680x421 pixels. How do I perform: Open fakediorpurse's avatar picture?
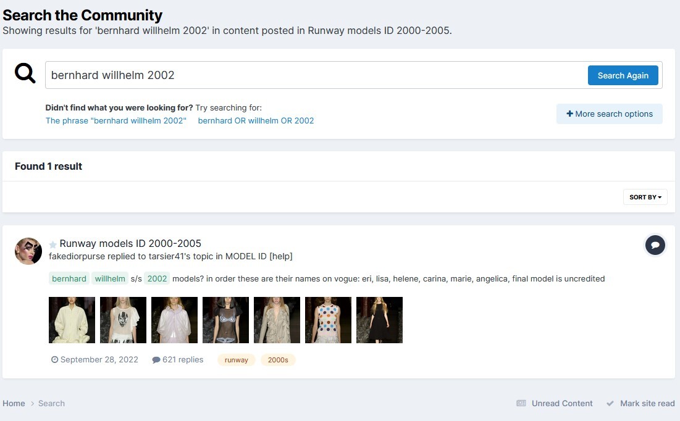pyautogui.click(x=28, y=251)
